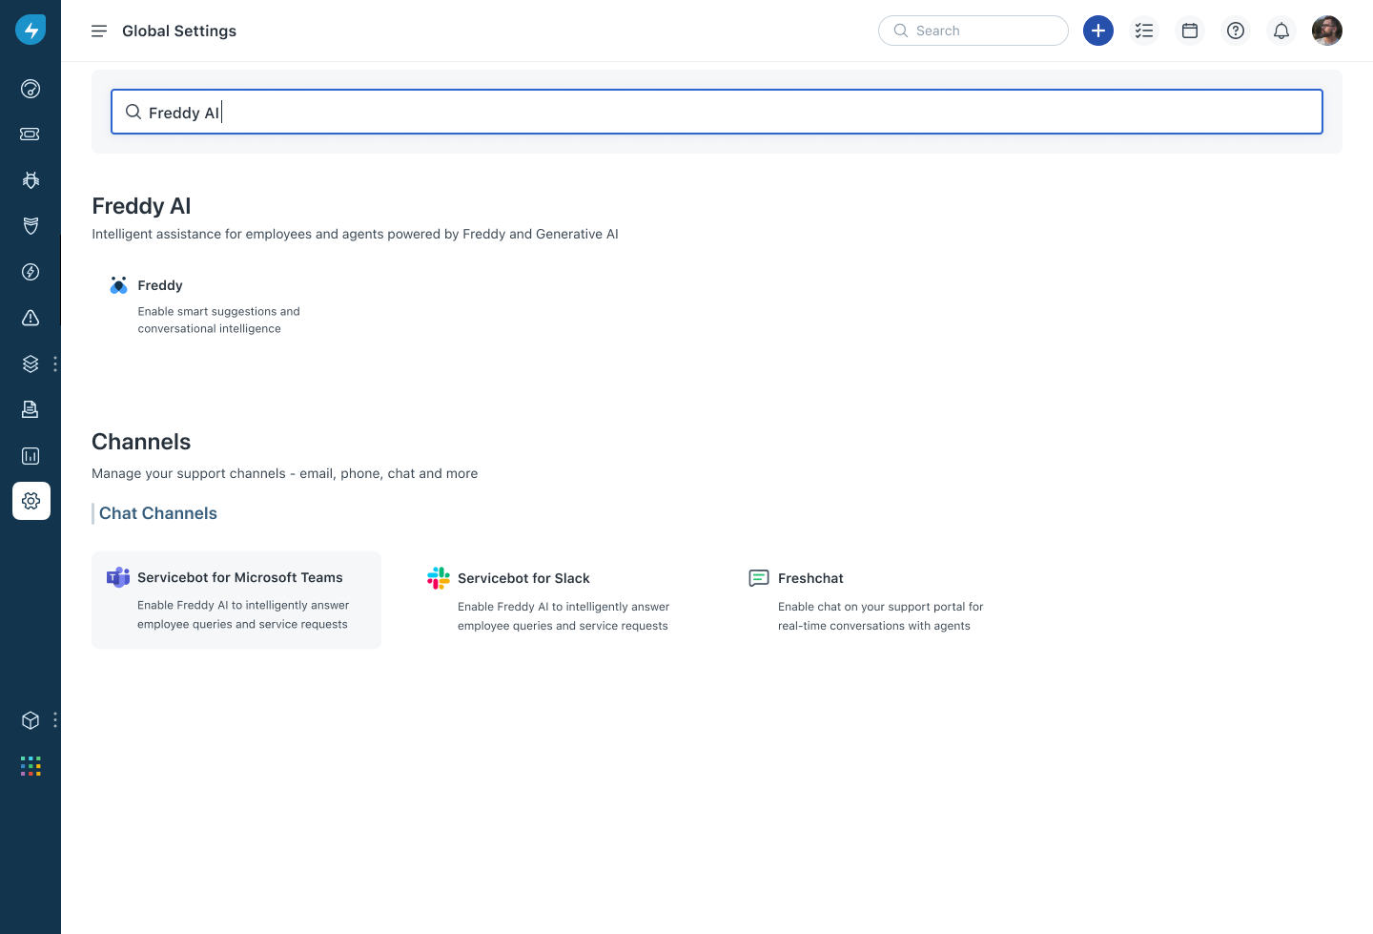Click the Freddy AI section heading

[141, 206]
